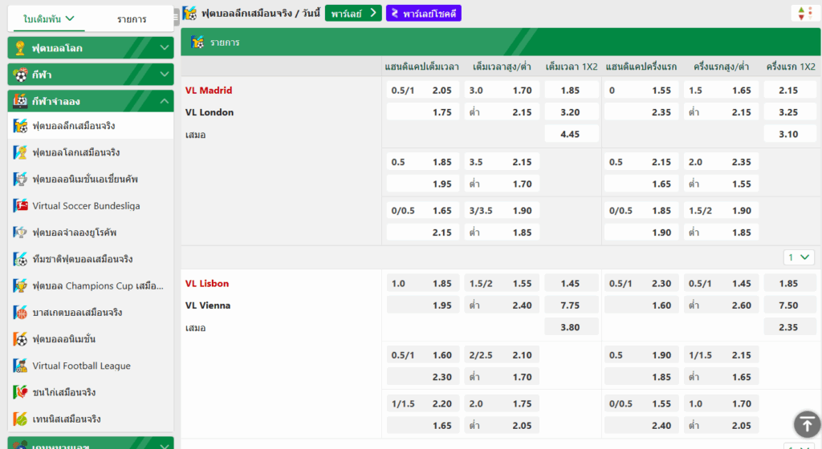Click the กีฬาจำลอง header icon

click(20, 101)
